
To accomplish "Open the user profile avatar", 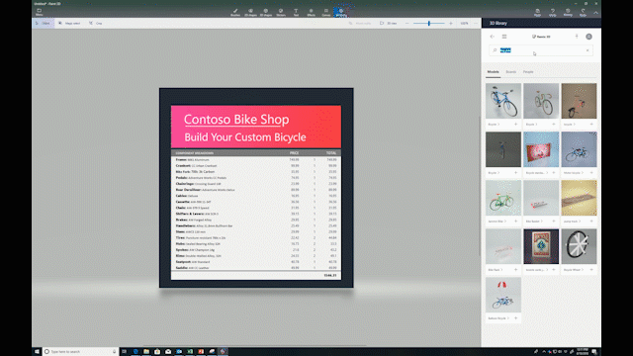I will pos(589,37).
